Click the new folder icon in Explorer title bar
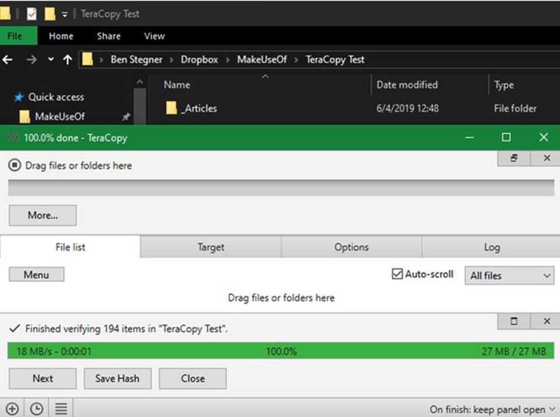The height and width of the screenshot is (417, 560). pos(50,13)
